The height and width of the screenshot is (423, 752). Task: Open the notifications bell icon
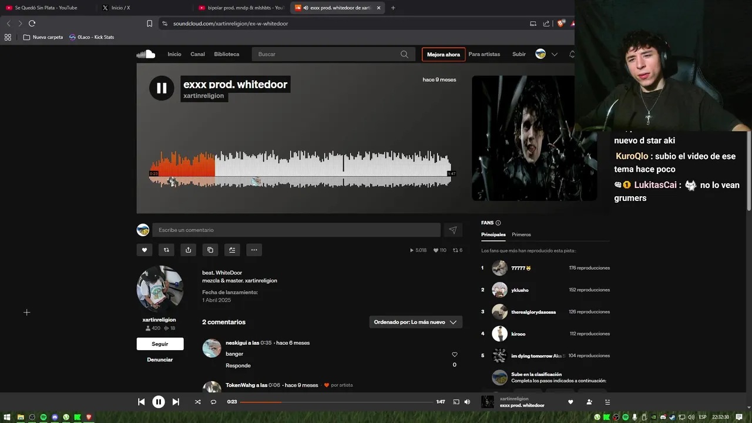tap(572, 54)
